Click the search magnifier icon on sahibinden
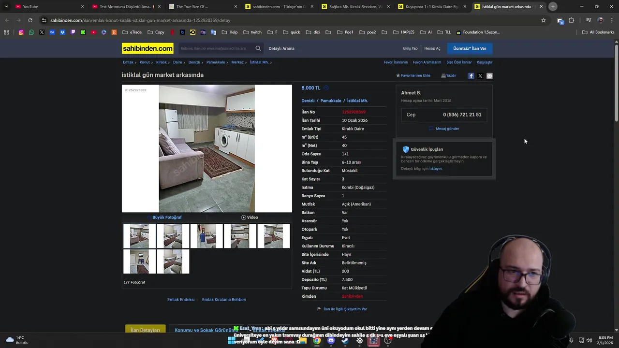 point(258,48)
